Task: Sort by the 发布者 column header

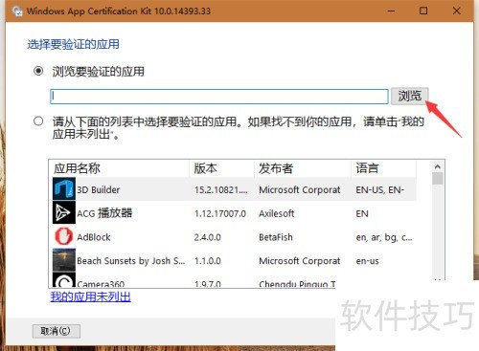Action: (x=303, y=168)
